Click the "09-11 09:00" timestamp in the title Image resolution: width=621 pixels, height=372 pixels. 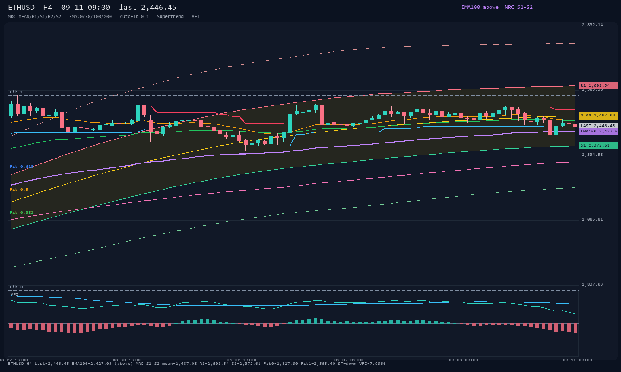(86, 8)
